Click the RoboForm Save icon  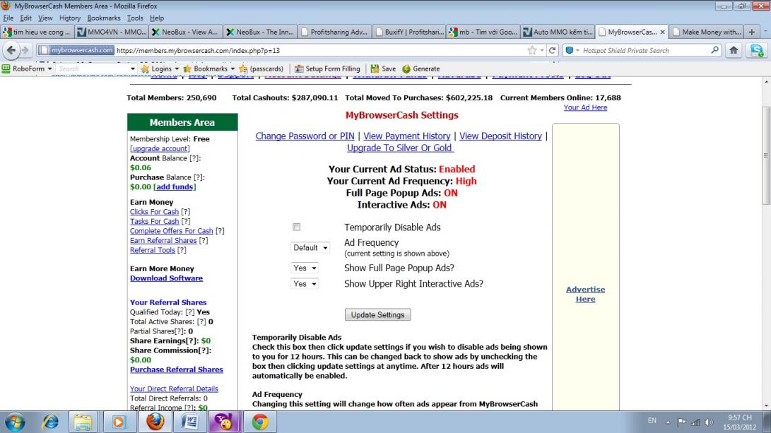[375, 69]
